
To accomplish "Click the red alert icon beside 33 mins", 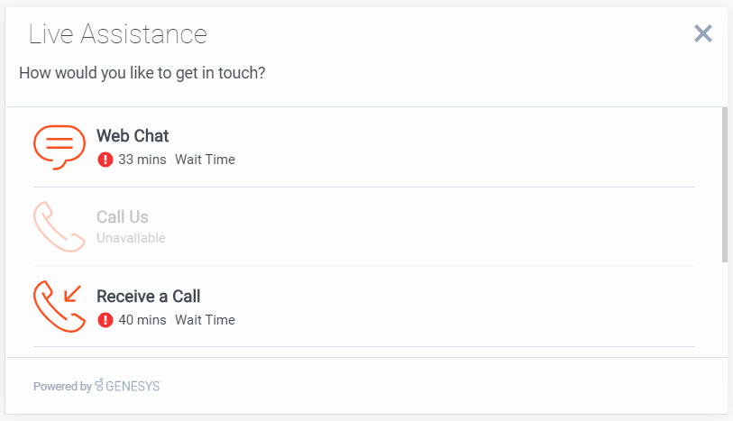I will click(105, 160).
